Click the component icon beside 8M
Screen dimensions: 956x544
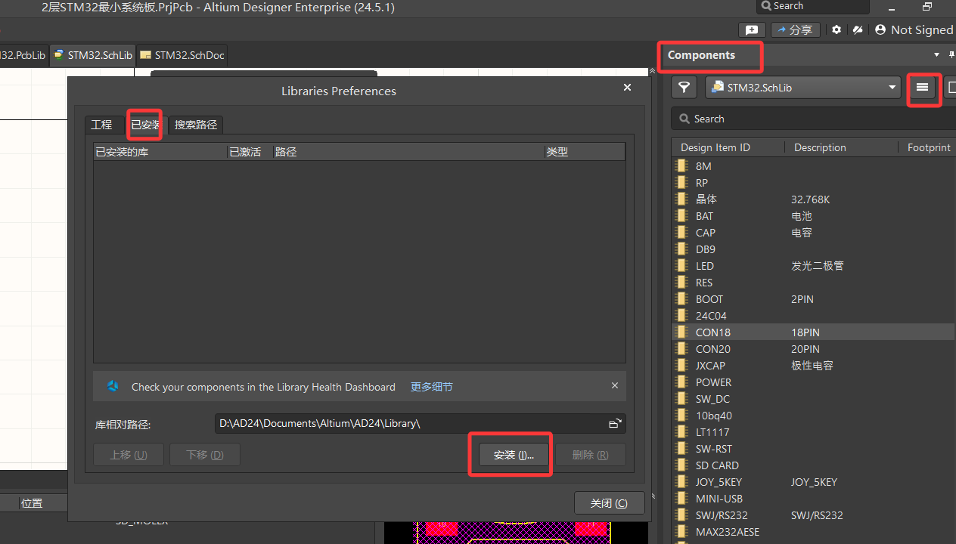(x=681, y=165)
